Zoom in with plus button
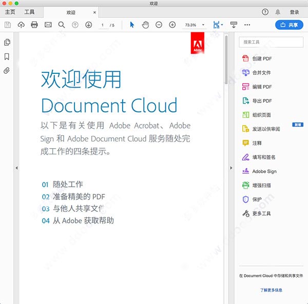Image resolution: width=308 pixels, height=304 pixels. pyautogui.click(x=172, y=25)
